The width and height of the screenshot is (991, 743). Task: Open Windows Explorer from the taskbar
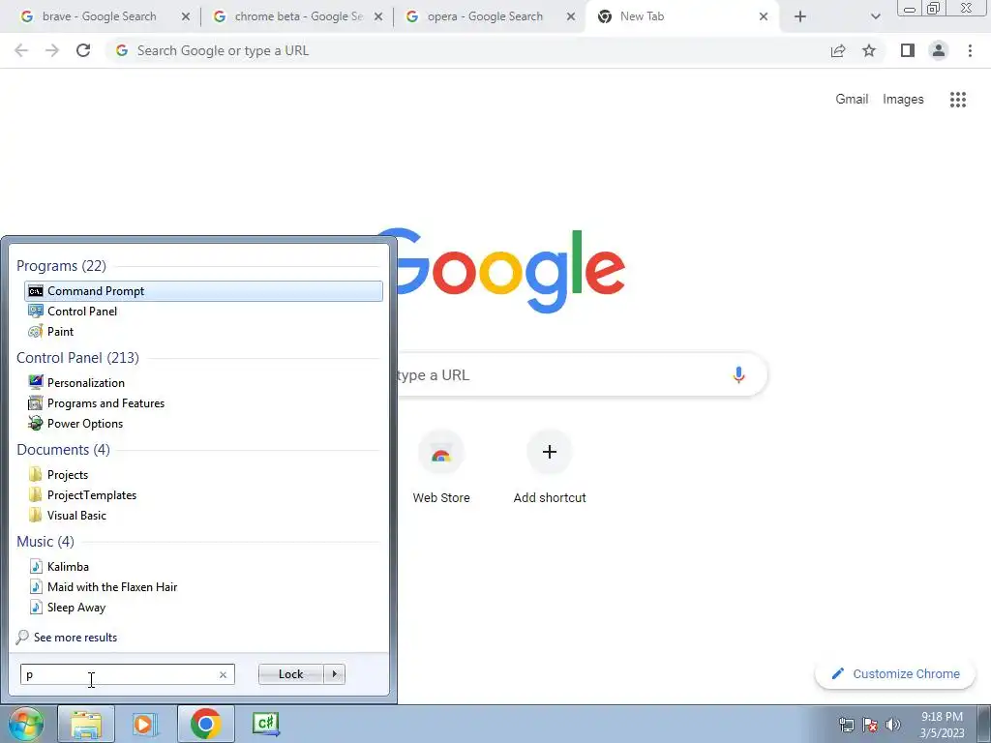86,724
